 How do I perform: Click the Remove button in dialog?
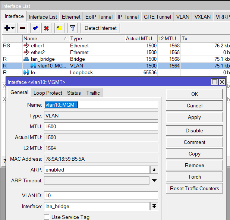[x=194, y=165]
